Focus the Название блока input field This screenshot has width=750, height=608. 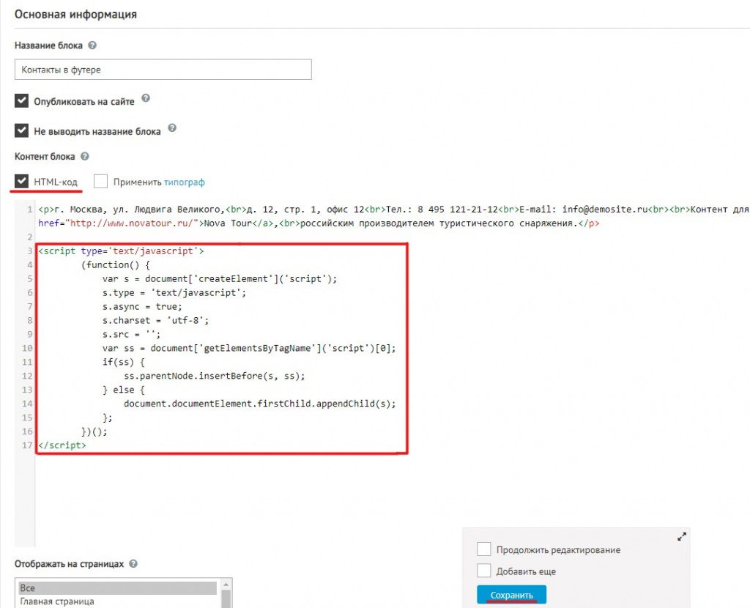[163, 70]
